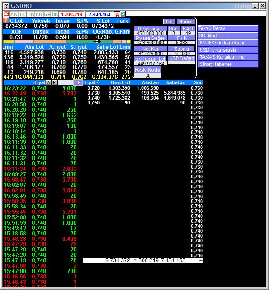Click the 7.434.153 blue value in toolbar
This screenshot has height=290, width=269.
tap(100, 14)
